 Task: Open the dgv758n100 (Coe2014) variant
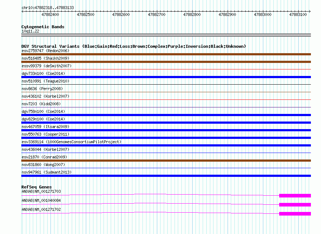tap(43, 111)
